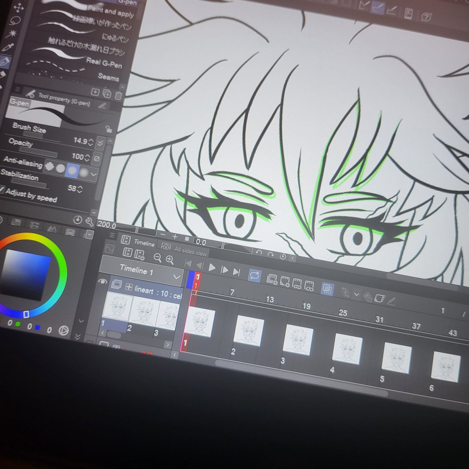Expand Brush Size dynamics dropdown
The image size is (469, 469).
click(x=100, y=143)
